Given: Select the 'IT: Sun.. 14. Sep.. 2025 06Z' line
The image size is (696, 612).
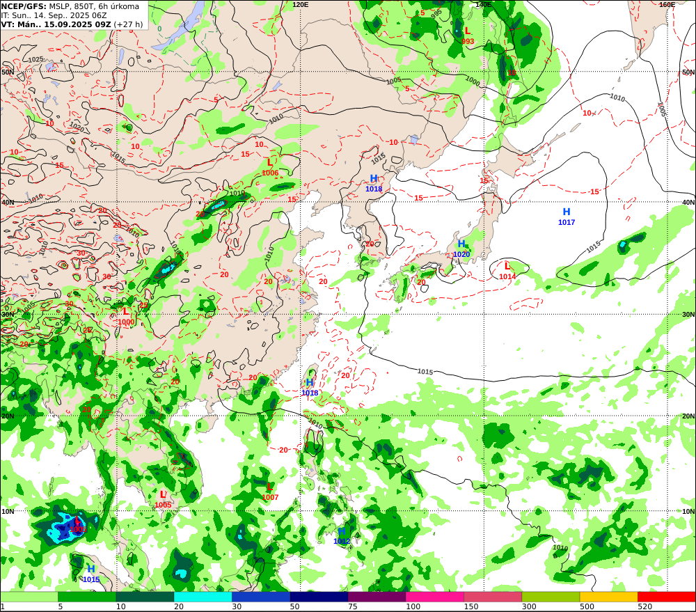Looking at the screenshot, I should (x=54, y=15).
